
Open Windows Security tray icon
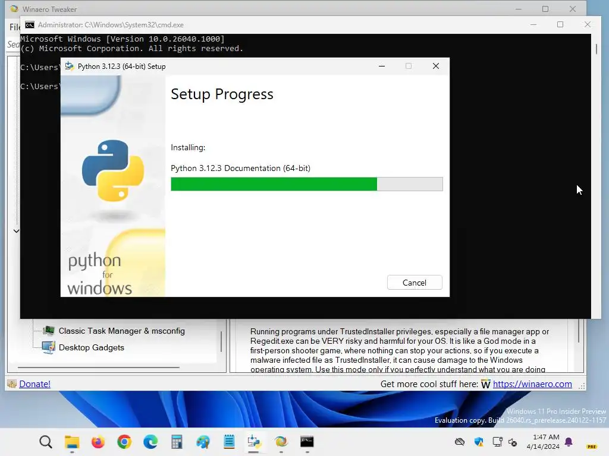(x=479, y=442)
